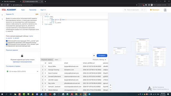This screenshot has height=96, width=171.
Task: Click the Jennifer Lopez name cell
Action: coord(53,80)
